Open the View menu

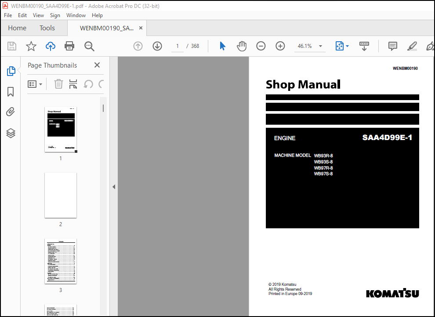[x=38, y=15]
